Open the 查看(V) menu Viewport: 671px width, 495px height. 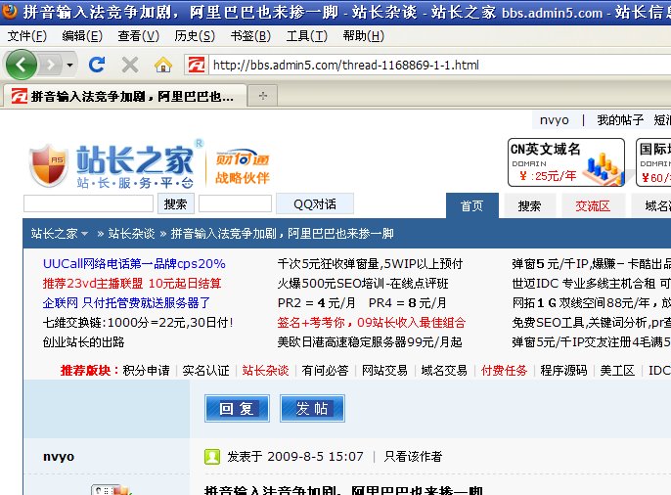click(x=138, y=36)
